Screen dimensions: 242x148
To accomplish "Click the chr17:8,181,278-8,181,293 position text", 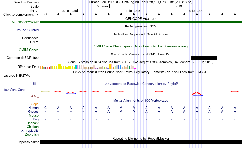I will point(167,2).
